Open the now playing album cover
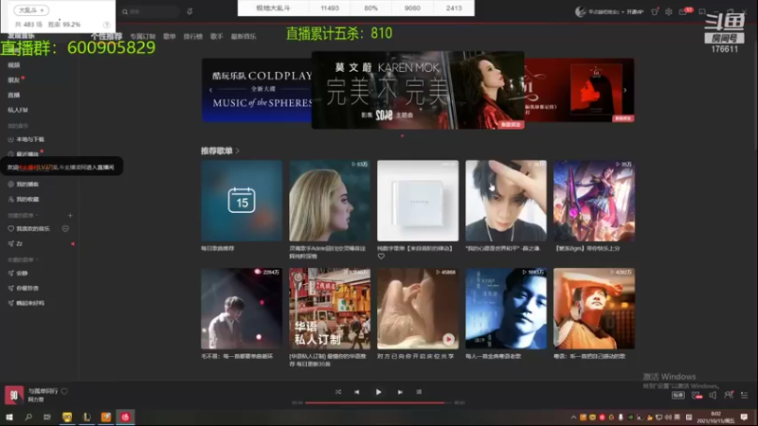The height and width of the screenshot is (426, 758). pyautogui.click(x=14, y=395)
